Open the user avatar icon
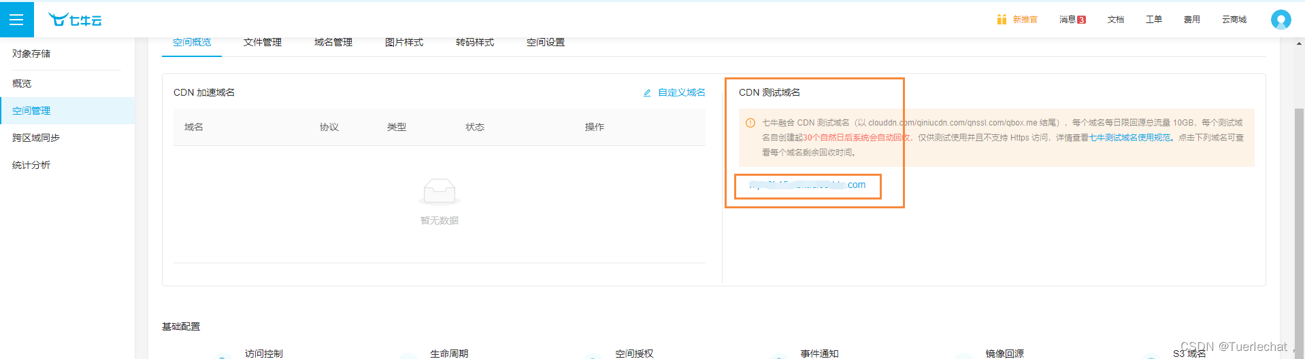 (x=1281, y=20)
